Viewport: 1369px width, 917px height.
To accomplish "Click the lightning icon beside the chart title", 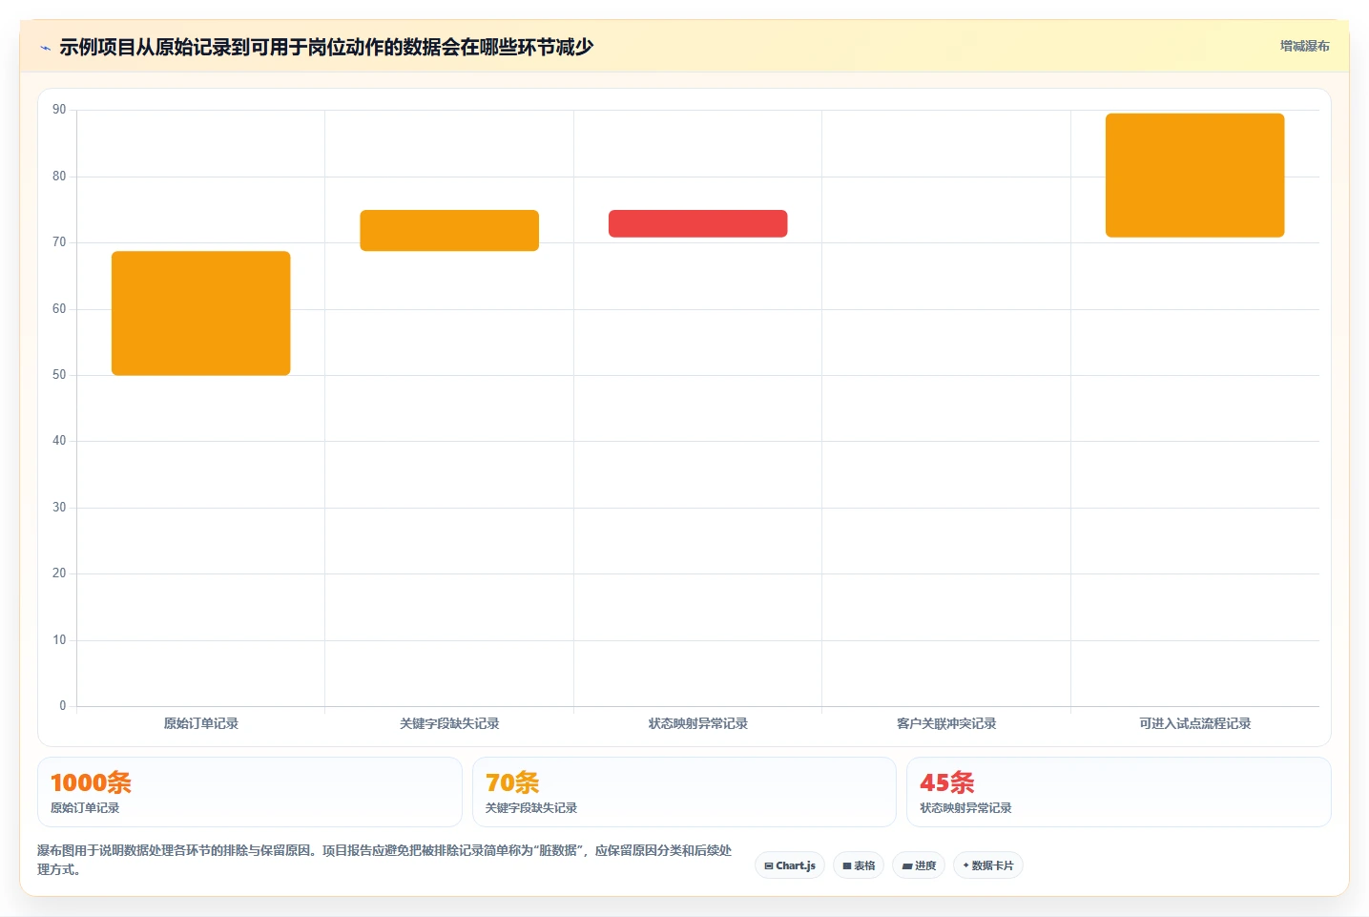I will point(45,48).
